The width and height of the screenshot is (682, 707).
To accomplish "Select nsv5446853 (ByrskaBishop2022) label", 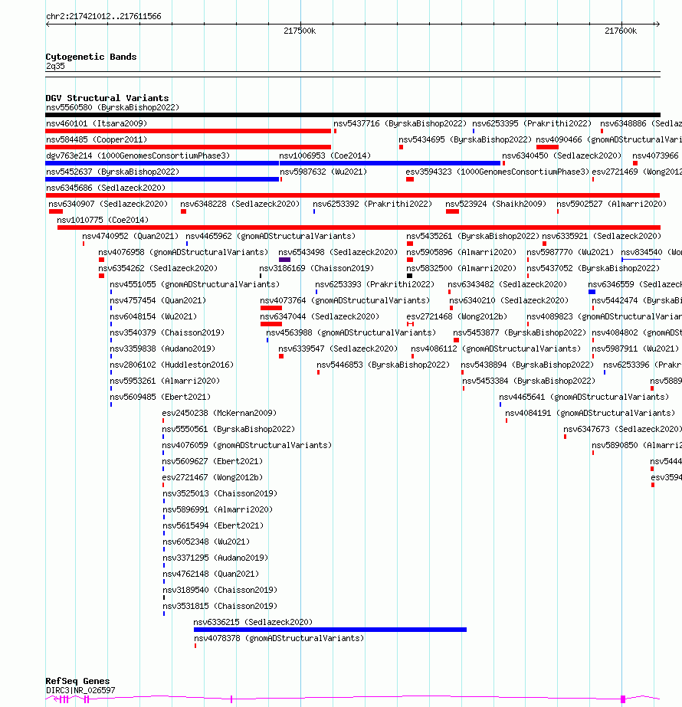I will pyautogui.click(x=383, y=365).
